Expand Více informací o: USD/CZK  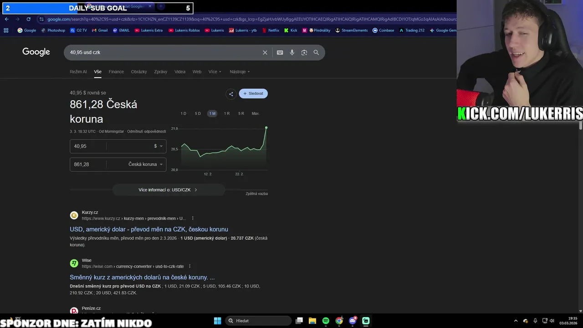click(168, 190)
